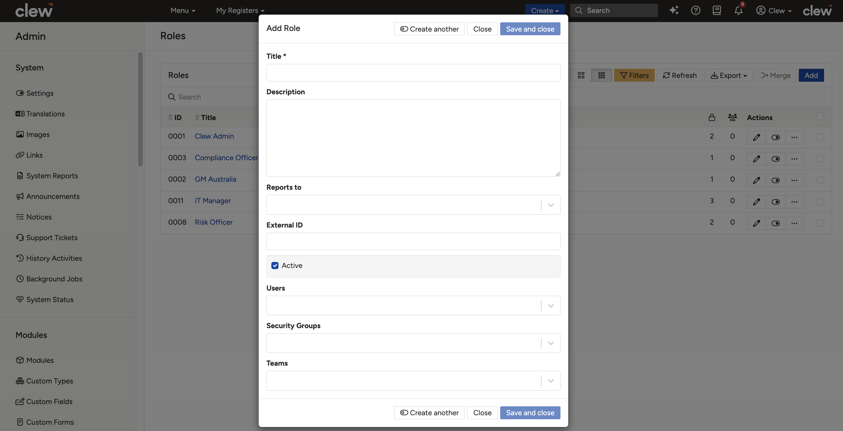The image size is (843, 431).
Task: Click the users column header icon
Action: (x=732, y=117)
